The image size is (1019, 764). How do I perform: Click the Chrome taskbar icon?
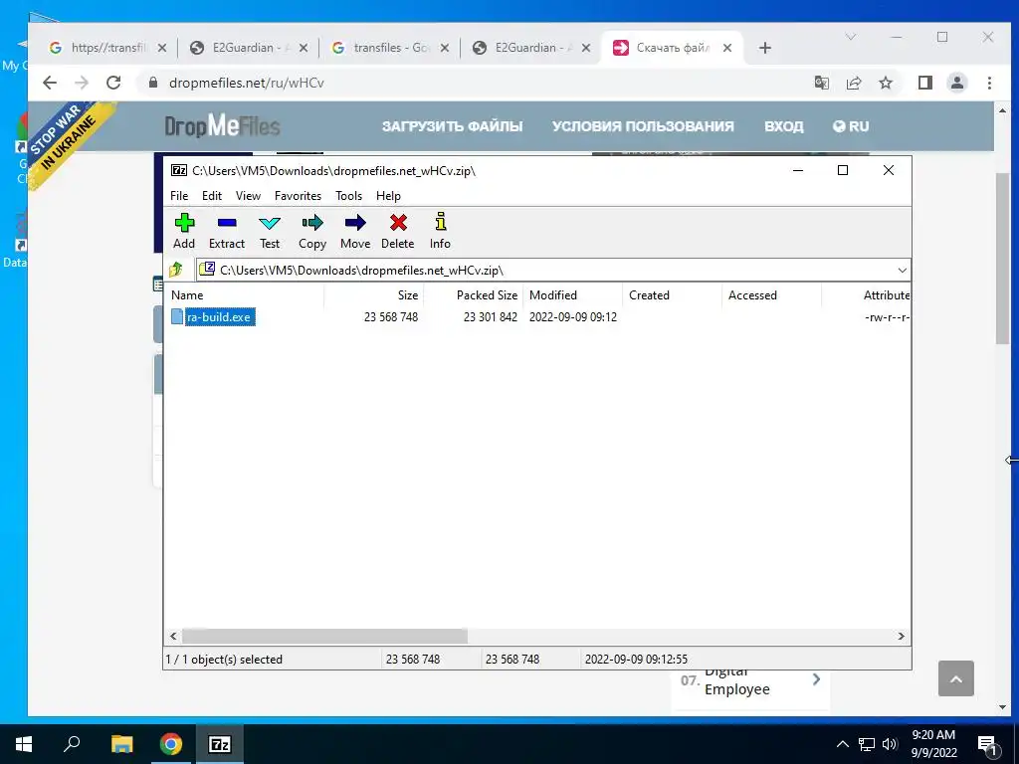click(x=171, y=744)
